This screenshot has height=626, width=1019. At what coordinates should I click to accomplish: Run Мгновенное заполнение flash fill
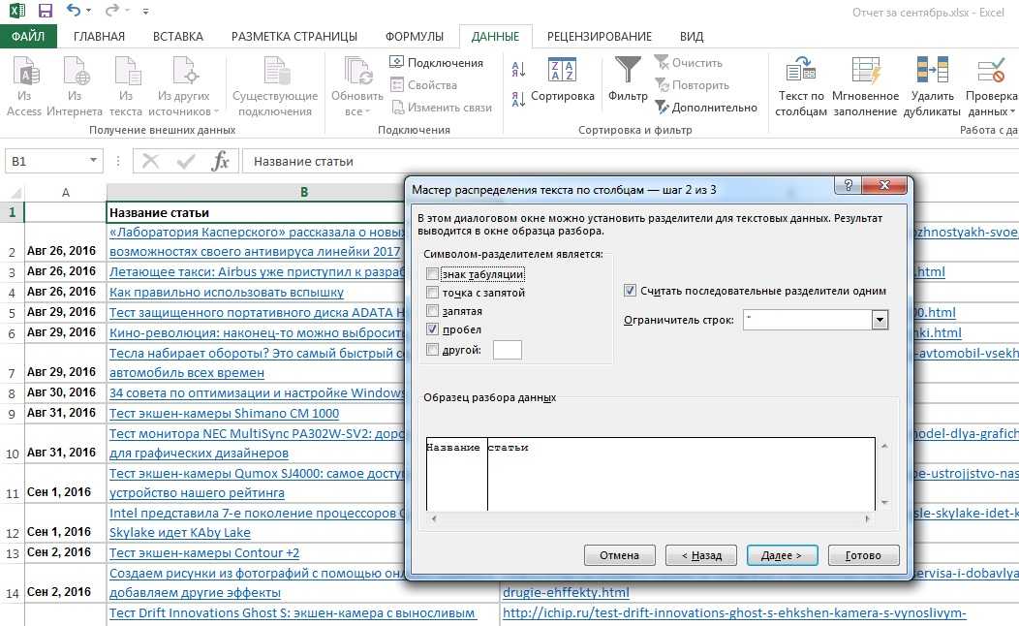tap(865, 86)
